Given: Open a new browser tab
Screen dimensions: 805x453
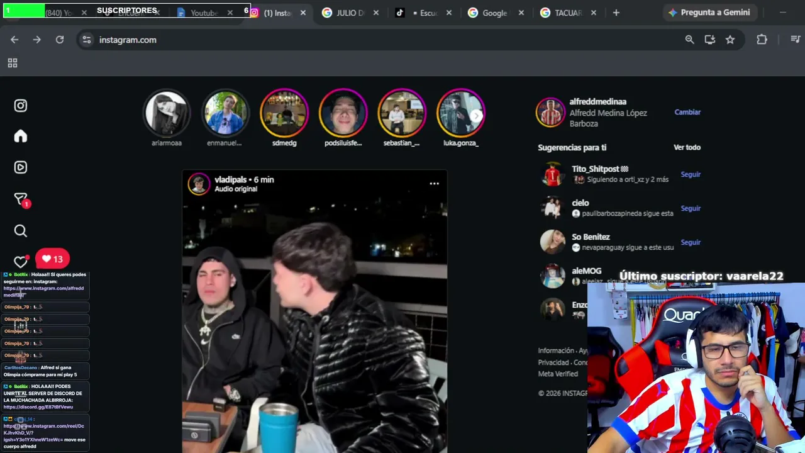Looking at the screenshot, I should pos(616,13).
